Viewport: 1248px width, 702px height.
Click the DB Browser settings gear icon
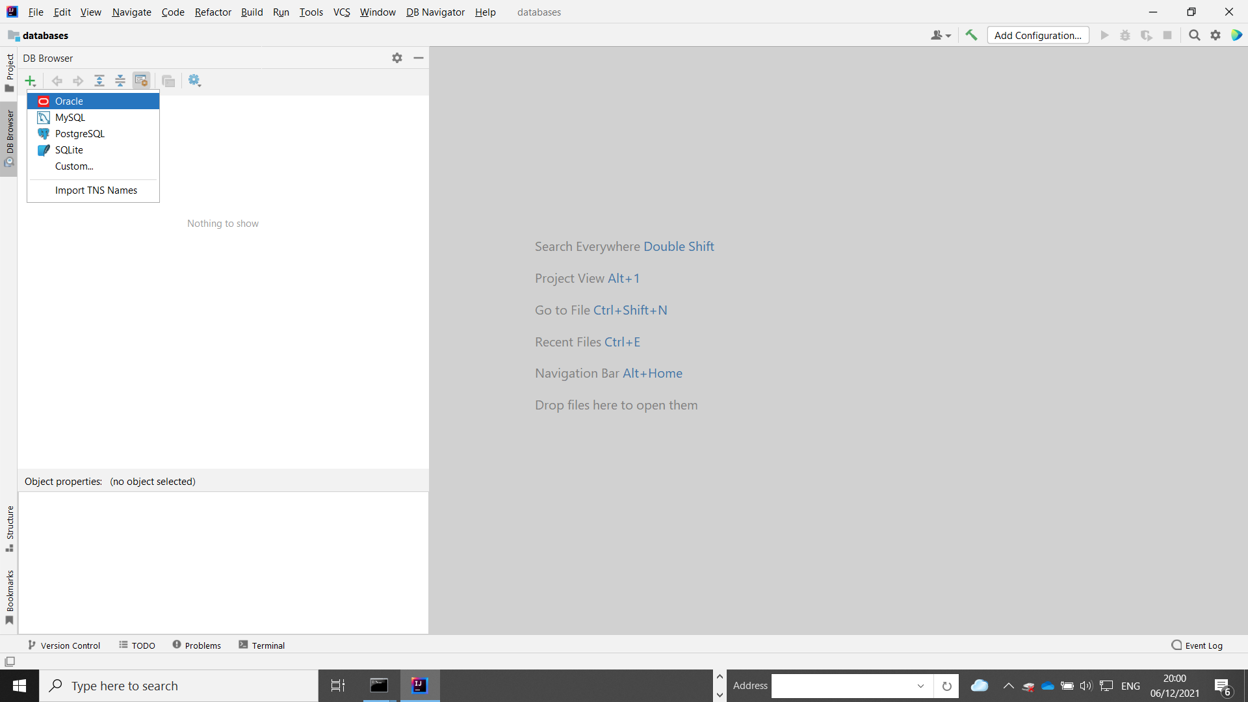397,57
